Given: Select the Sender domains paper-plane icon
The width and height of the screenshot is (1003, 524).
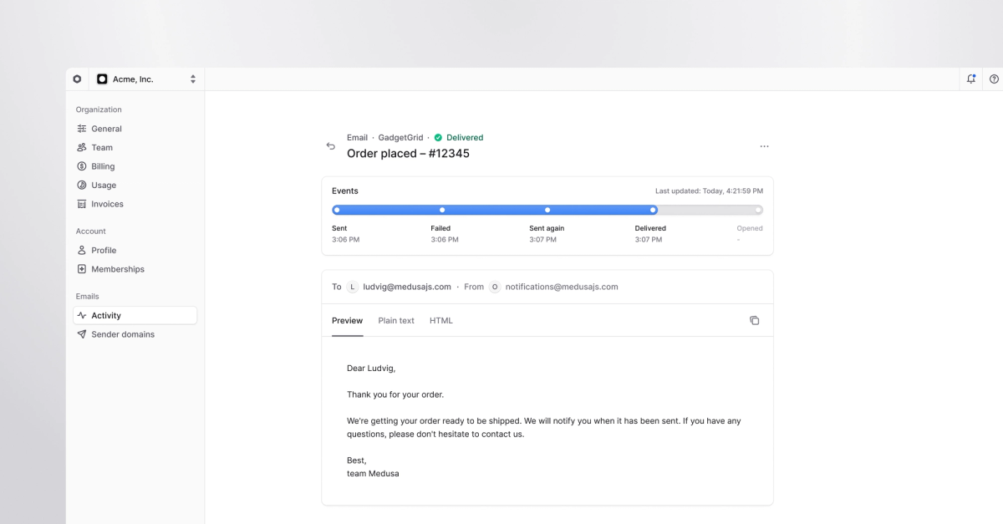Looking at the screenshot, I should [83, 333].
